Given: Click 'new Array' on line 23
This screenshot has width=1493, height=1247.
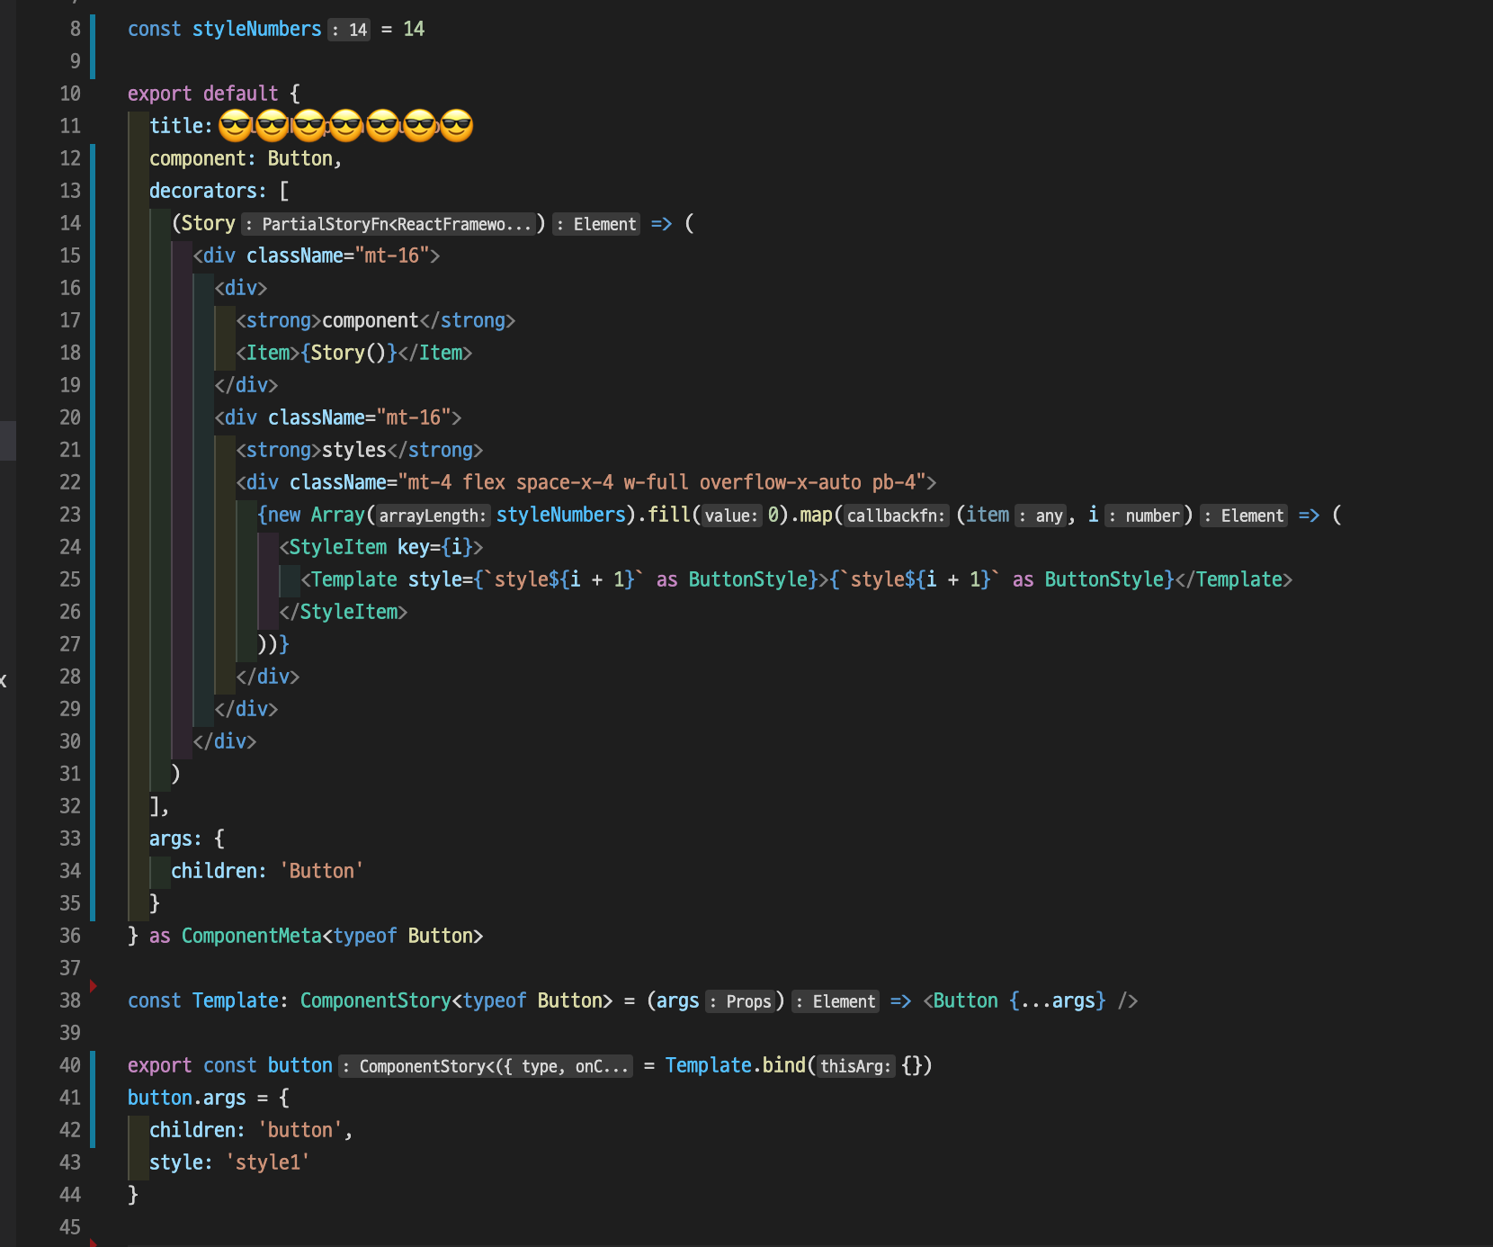Looking at the screenshot, I should (x=316, y=515).
